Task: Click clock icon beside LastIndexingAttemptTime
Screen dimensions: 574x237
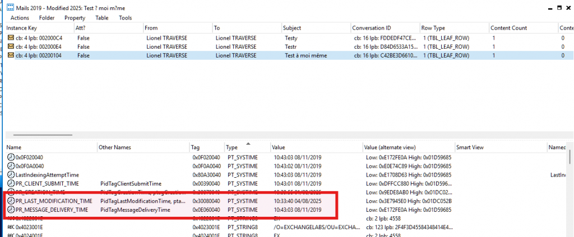Action: (11, 174)
